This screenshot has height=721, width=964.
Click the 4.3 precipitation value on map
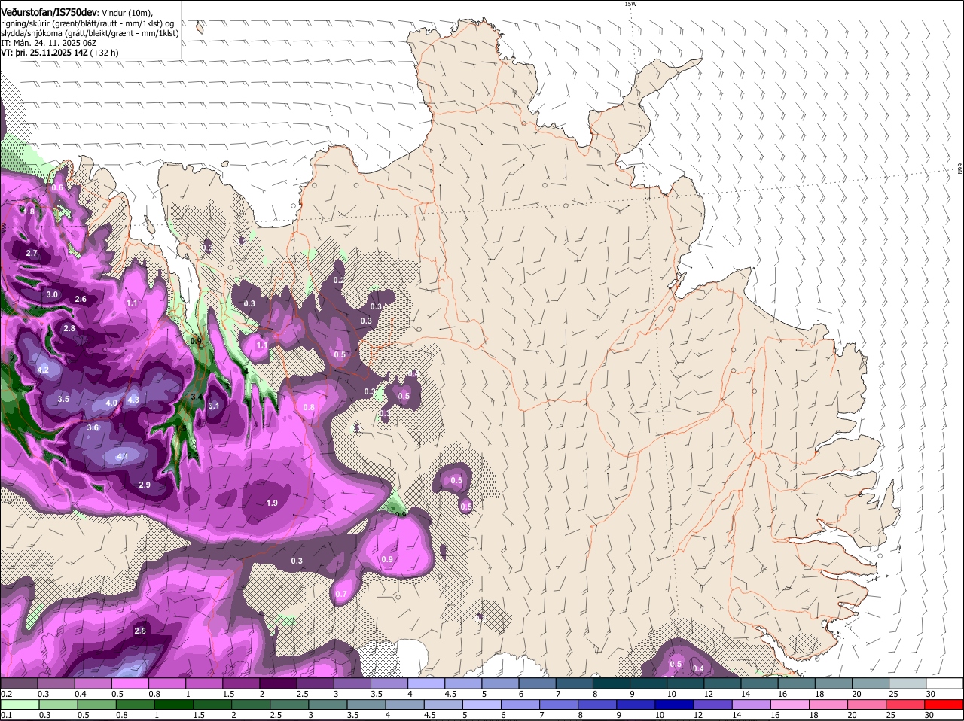(133, 400)
